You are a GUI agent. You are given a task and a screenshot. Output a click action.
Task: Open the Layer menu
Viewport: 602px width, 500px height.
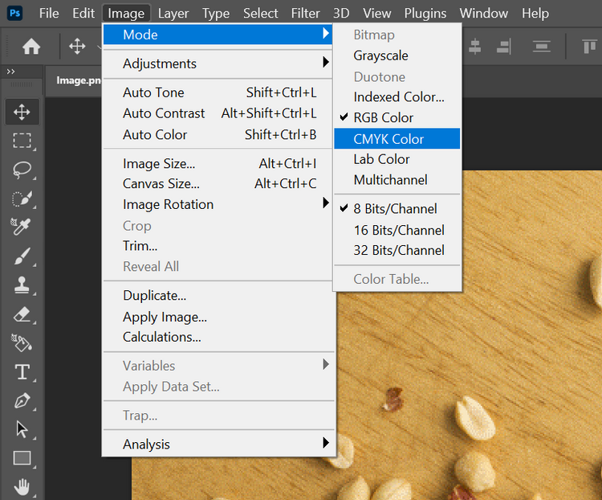point(173,14)
